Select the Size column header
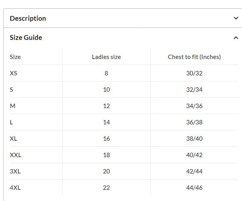Image resolution: width=242 pixels, height=201 pixels. pos(15,57)
